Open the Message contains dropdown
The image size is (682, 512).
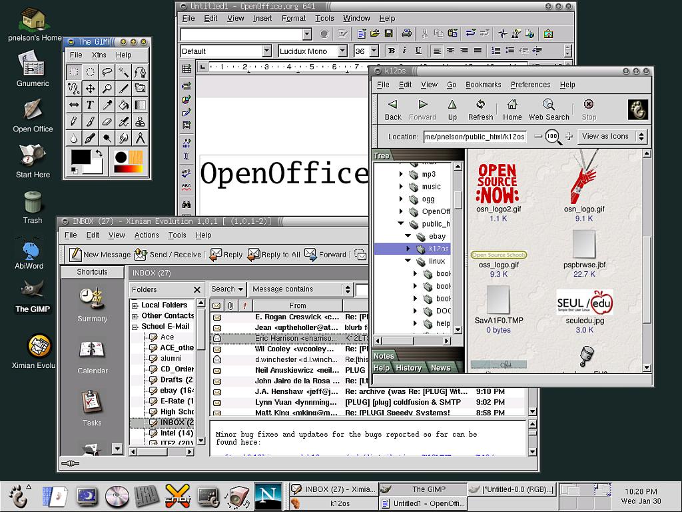[x=300, y=289]
